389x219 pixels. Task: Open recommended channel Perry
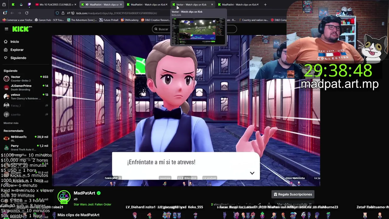(x=26, y=148)
